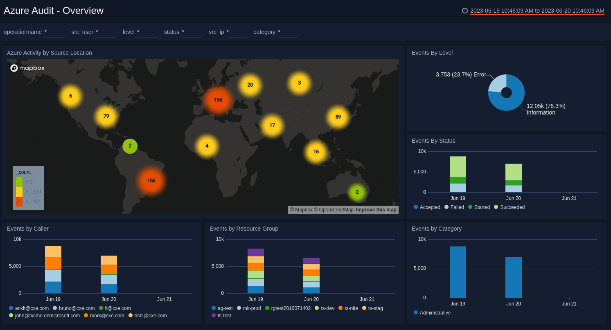
Task: Select the map cluster marker showing 17
Action: [x=272, y=126]
